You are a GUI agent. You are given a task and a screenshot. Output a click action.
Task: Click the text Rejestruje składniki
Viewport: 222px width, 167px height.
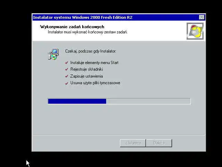87,69
